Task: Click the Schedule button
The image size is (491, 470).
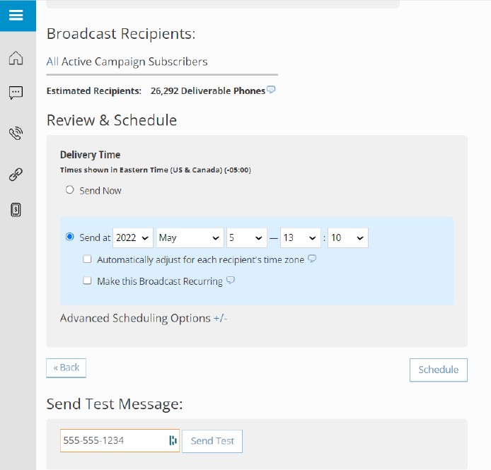Action: click(438, 370)
